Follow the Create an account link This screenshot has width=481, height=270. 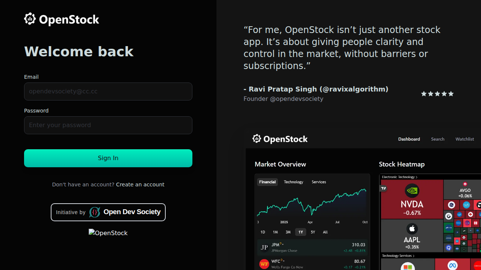click(x=140, y=184)
